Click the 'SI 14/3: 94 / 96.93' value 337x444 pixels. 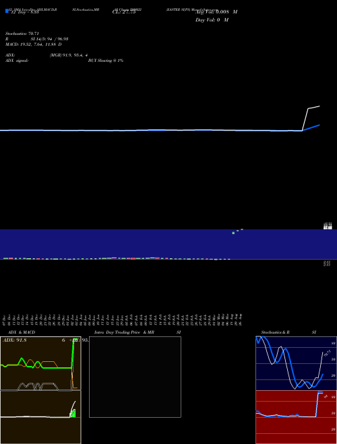point(50,39)
